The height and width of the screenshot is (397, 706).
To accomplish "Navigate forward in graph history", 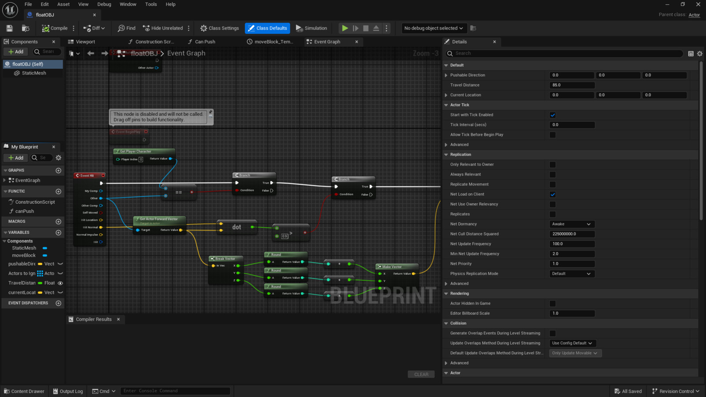I will 105,53.
